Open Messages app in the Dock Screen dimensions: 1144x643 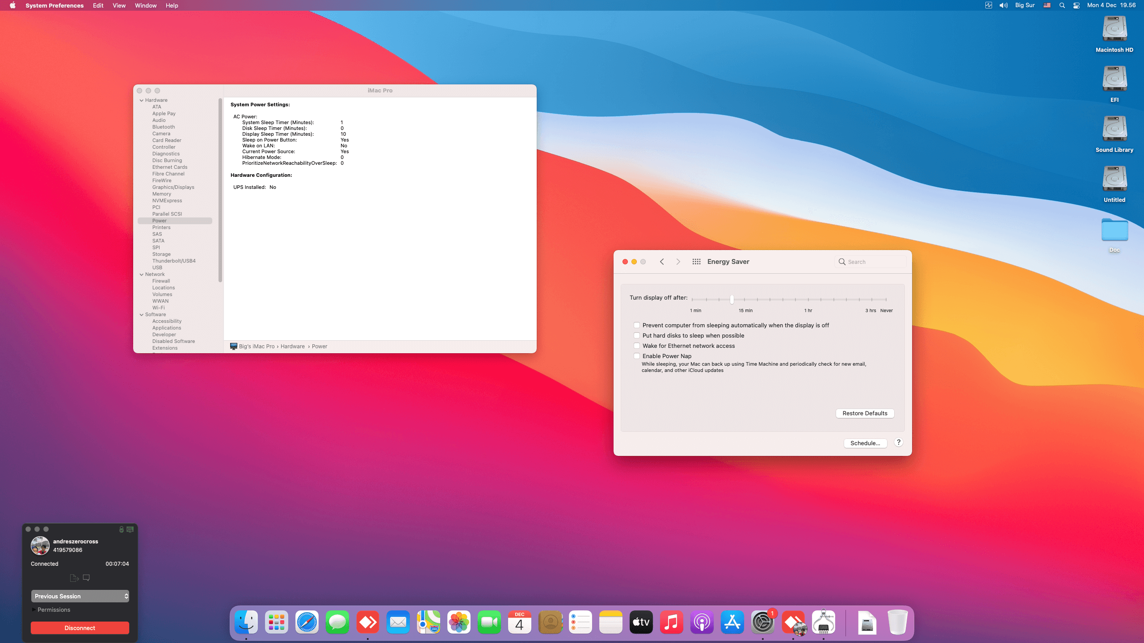click(x=337, y=622)
